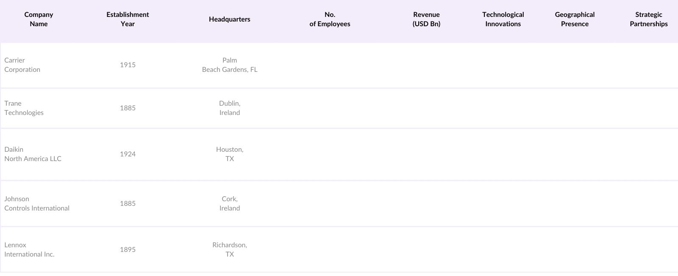Click the 1895 establishment year cell
This screenshot has width=678, height=276.
click(x=128, y=250)
